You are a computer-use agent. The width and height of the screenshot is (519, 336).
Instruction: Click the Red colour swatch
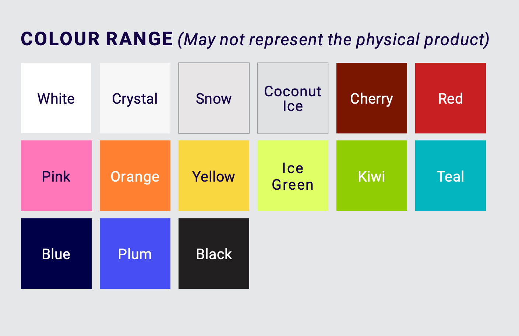pyautogui.click(x=451, y=98)
